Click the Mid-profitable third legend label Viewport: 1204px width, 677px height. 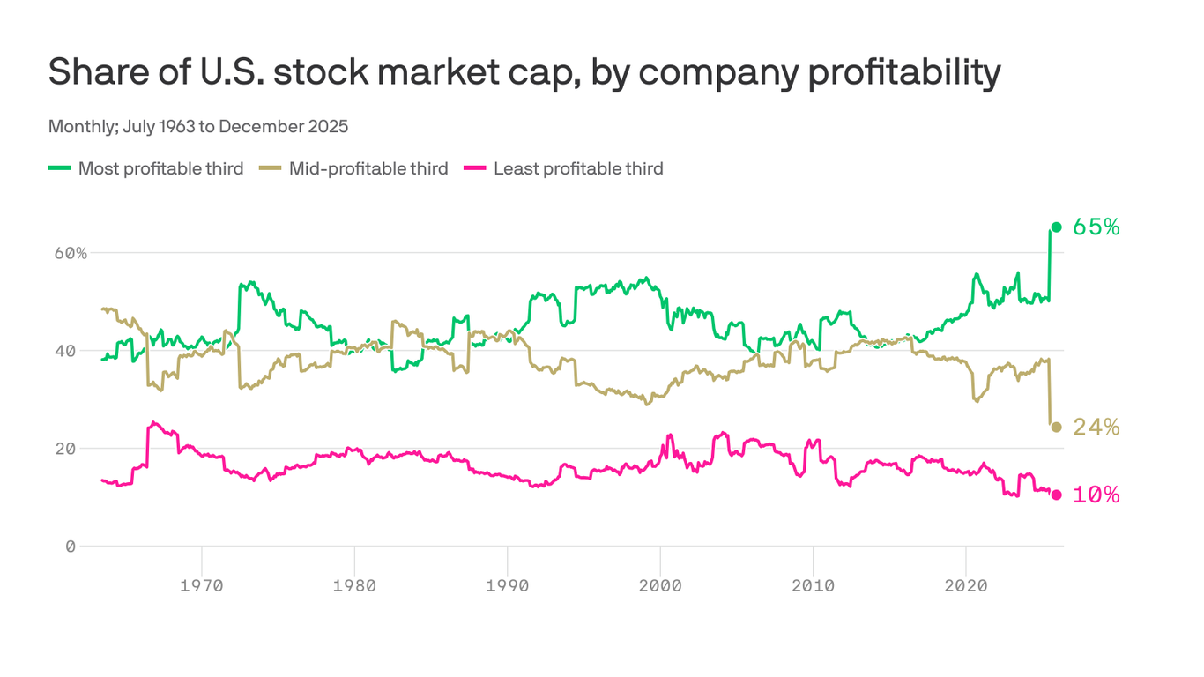coord(368,168)
